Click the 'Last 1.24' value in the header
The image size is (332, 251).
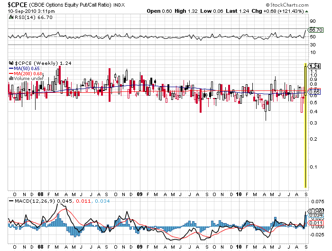pyautogui.click(x=237, y=11)
